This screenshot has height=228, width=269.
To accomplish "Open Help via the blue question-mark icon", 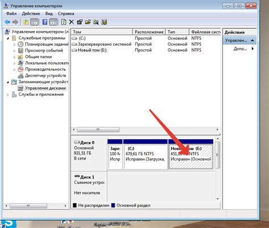I will point(45,22).
